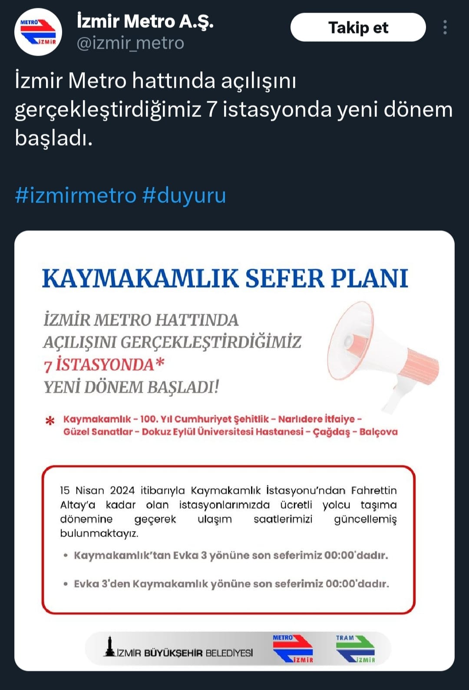This screenshot has width=469, height=690.
Task: Open İzmir Metro profile avatar
Action: pos(38,32)
